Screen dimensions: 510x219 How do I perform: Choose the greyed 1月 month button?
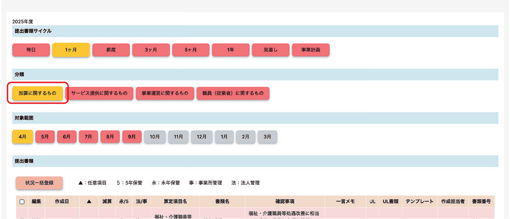[x=224, y=137]
